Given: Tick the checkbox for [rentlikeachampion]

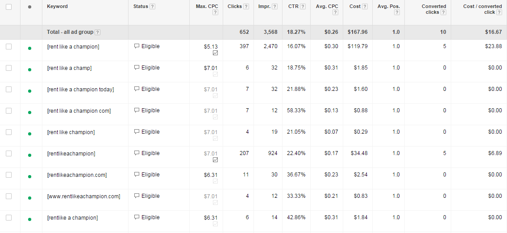Looking at the screenshot, I should (9, 153).
